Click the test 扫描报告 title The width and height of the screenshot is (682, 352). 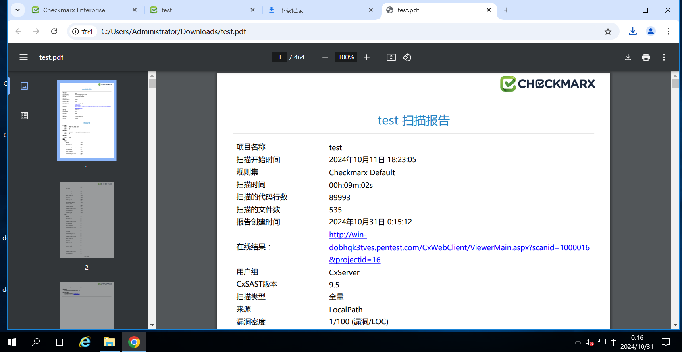(x=413, y=120)
